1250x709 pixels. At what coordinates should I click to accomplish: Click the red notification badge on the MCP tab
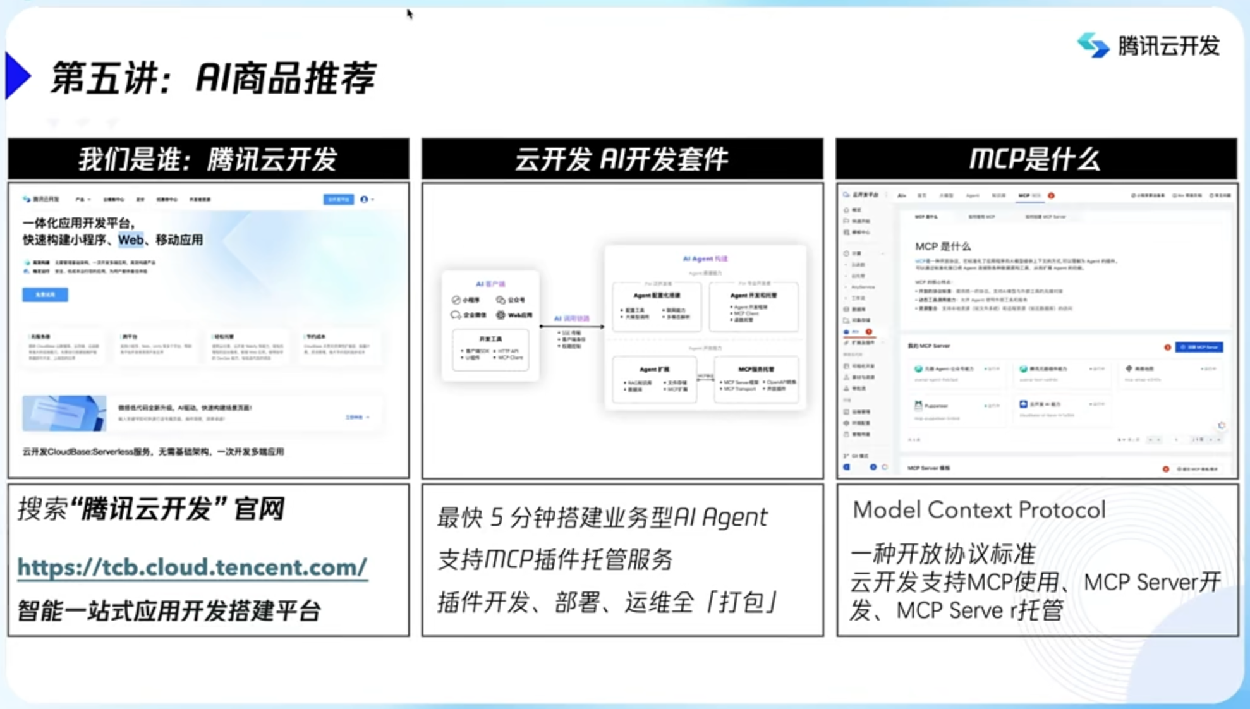tap(1051, 195)
